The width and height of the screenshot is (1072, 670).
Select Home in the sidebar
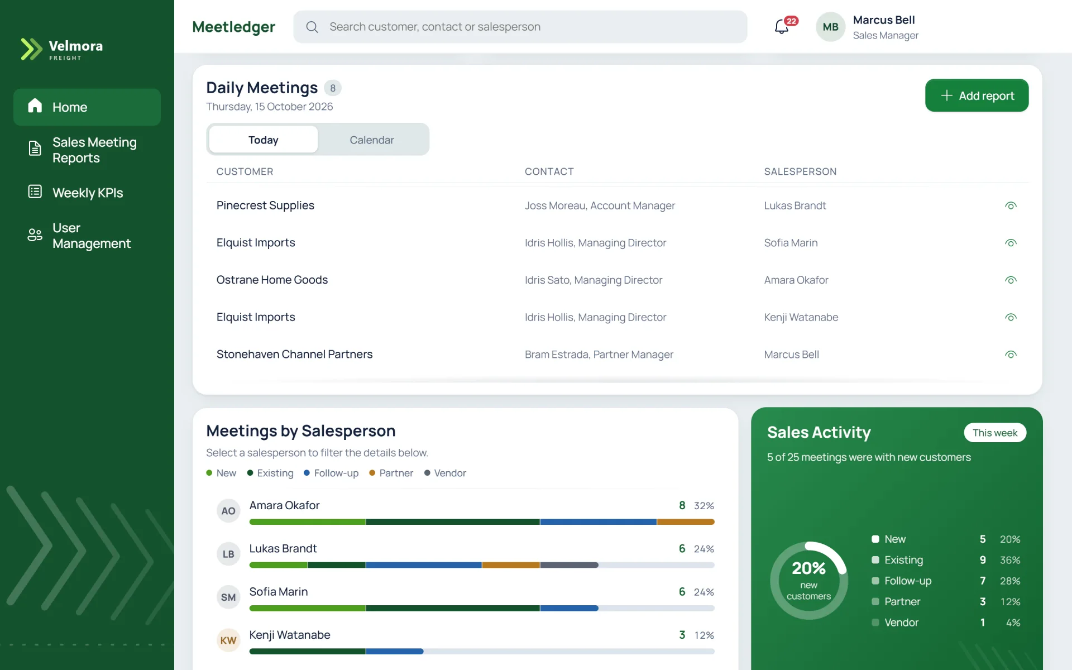(x=87, y=107)
